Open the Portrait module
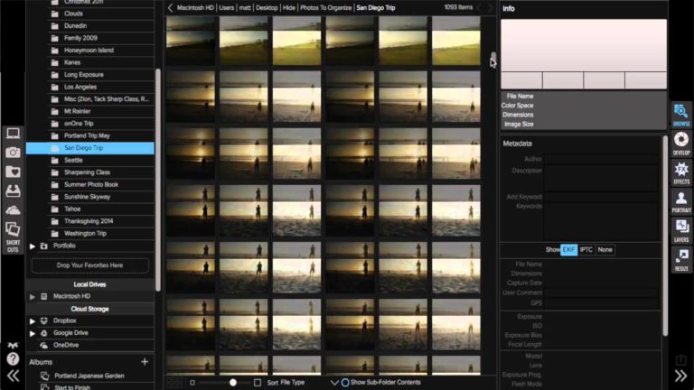 [x=681, y=201]
